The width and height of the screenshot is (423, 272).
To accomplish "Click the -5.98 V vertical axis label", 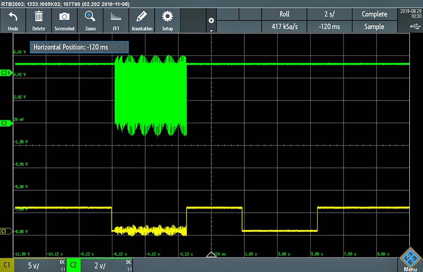I will (21, 187).
